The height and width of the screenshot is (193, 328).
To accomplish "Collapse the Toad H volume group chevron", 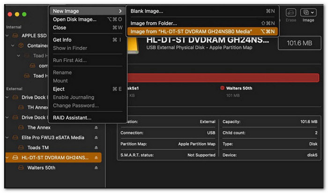I will tap(19, 56).
